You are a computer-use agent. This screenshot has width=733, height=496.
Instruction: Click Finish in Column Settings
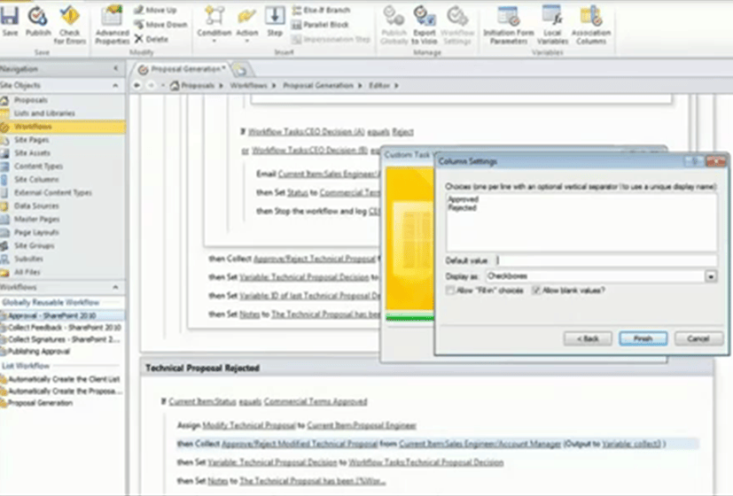pos(643,338)
